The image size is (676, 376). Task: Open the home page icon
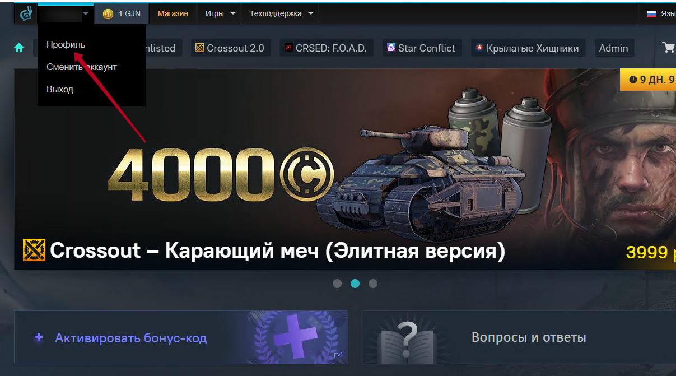click(x=20, y=48)
